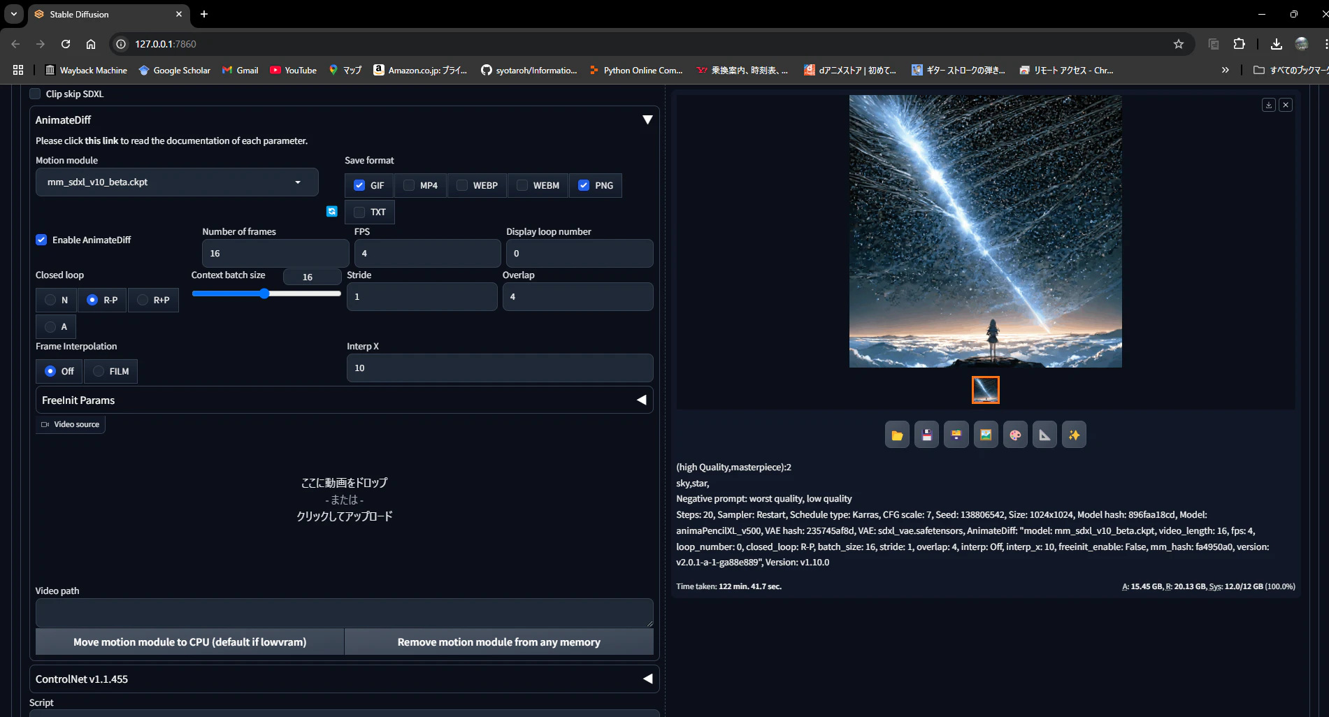Expand the ControlNet v1.1.455 panel
This screenshot has width=1329, height=717.
tap(344, 679)
